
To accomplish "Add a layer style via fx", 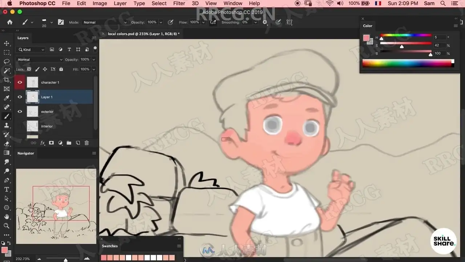I will coord(43,143).
